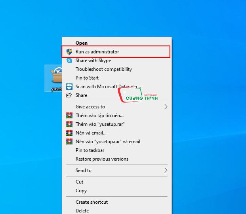Click WinRAR icon beside Nén và email
Screen dimensions: 246x214
tap(69, 133)
